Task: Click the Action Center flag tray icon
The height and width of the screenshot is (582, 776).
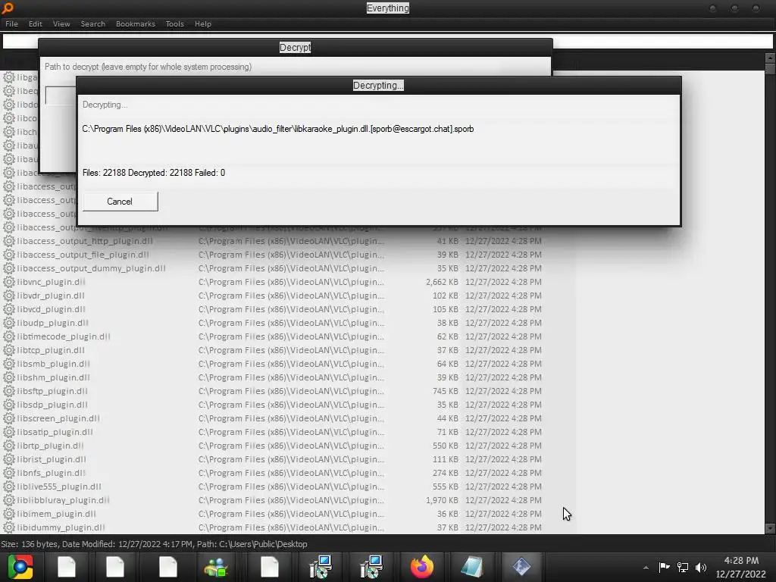Action: pos(664,567)
